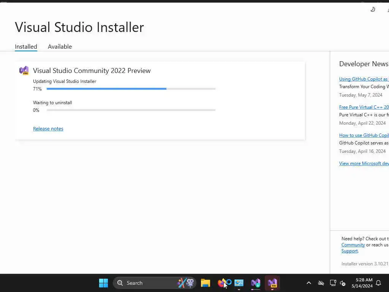389x292 pixels.
Task: Click the OneDrive cloud tray icon
Action: (x=321, y=283)
